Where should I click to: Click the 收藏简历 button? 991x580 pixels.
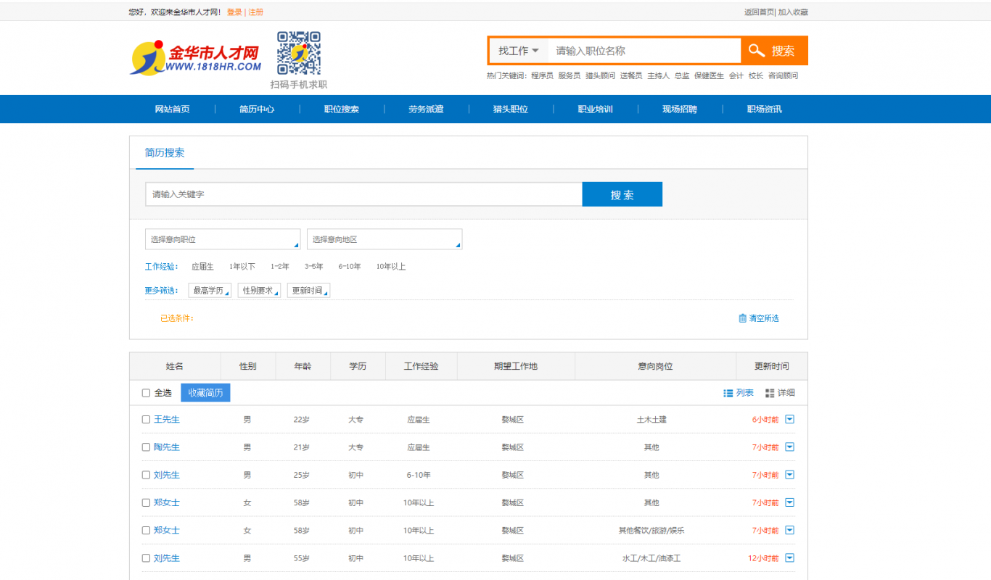click(205, 393)
